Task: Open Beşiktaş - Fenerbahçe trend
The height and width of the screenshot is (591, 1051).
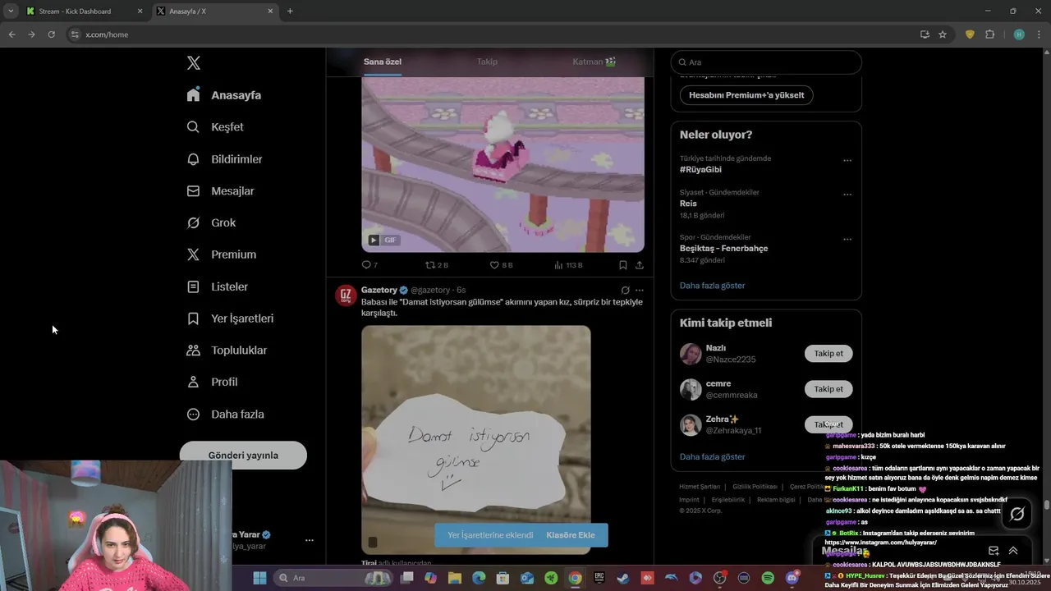Action: (724, 248)
